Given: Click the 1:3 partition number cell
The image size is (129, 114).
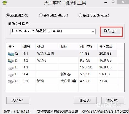Looking at the screenshot, I should point(26,67).
